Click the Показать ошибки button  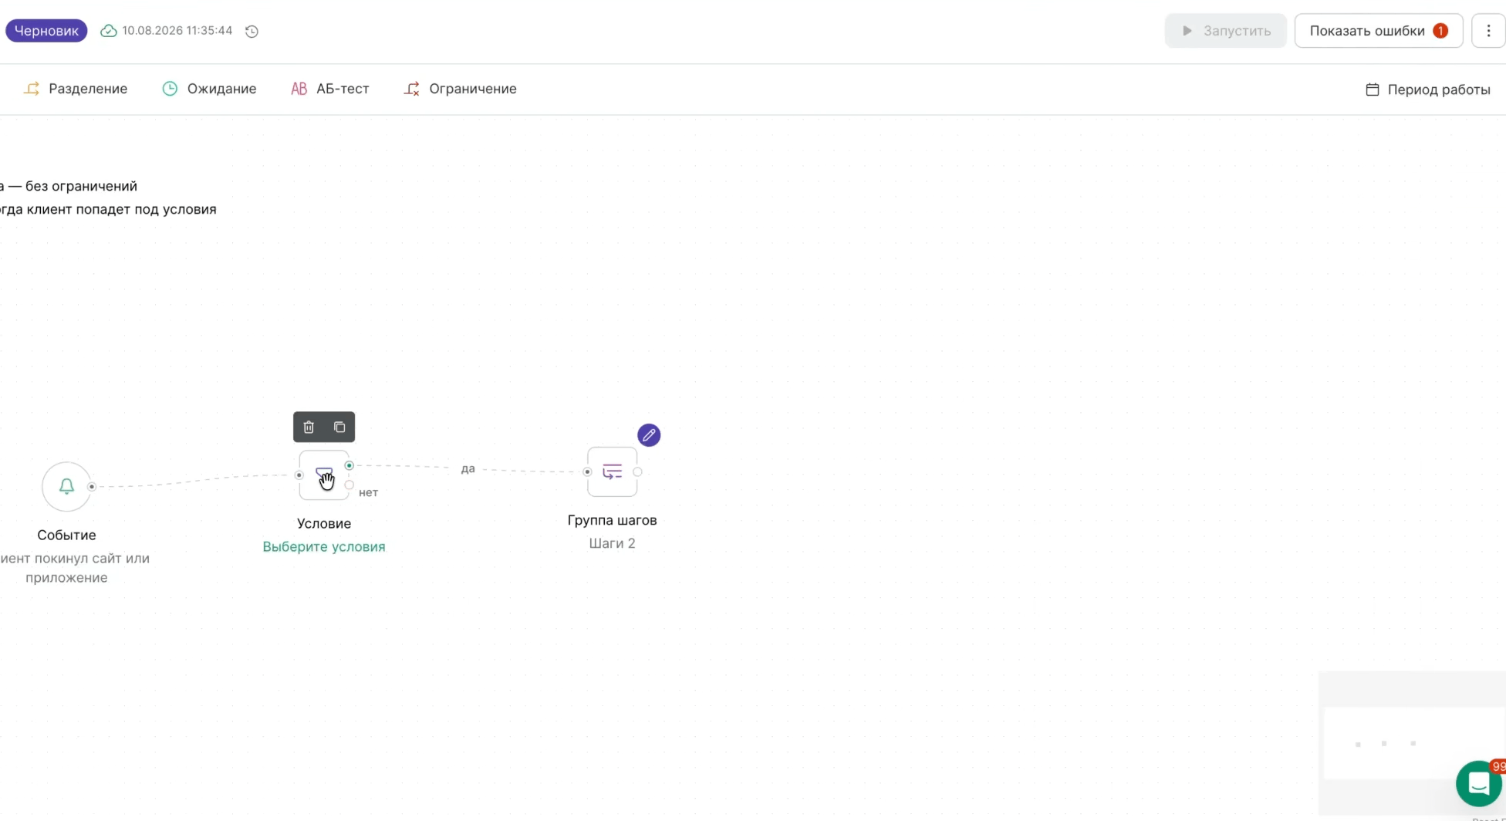1379,31
